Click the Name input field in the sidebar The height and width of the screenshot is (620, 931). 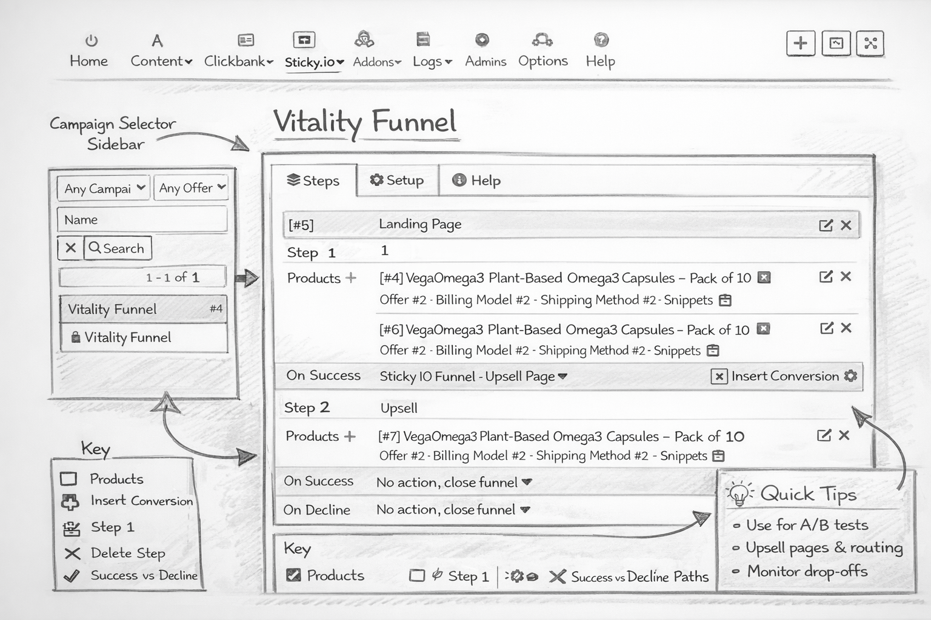142,219
